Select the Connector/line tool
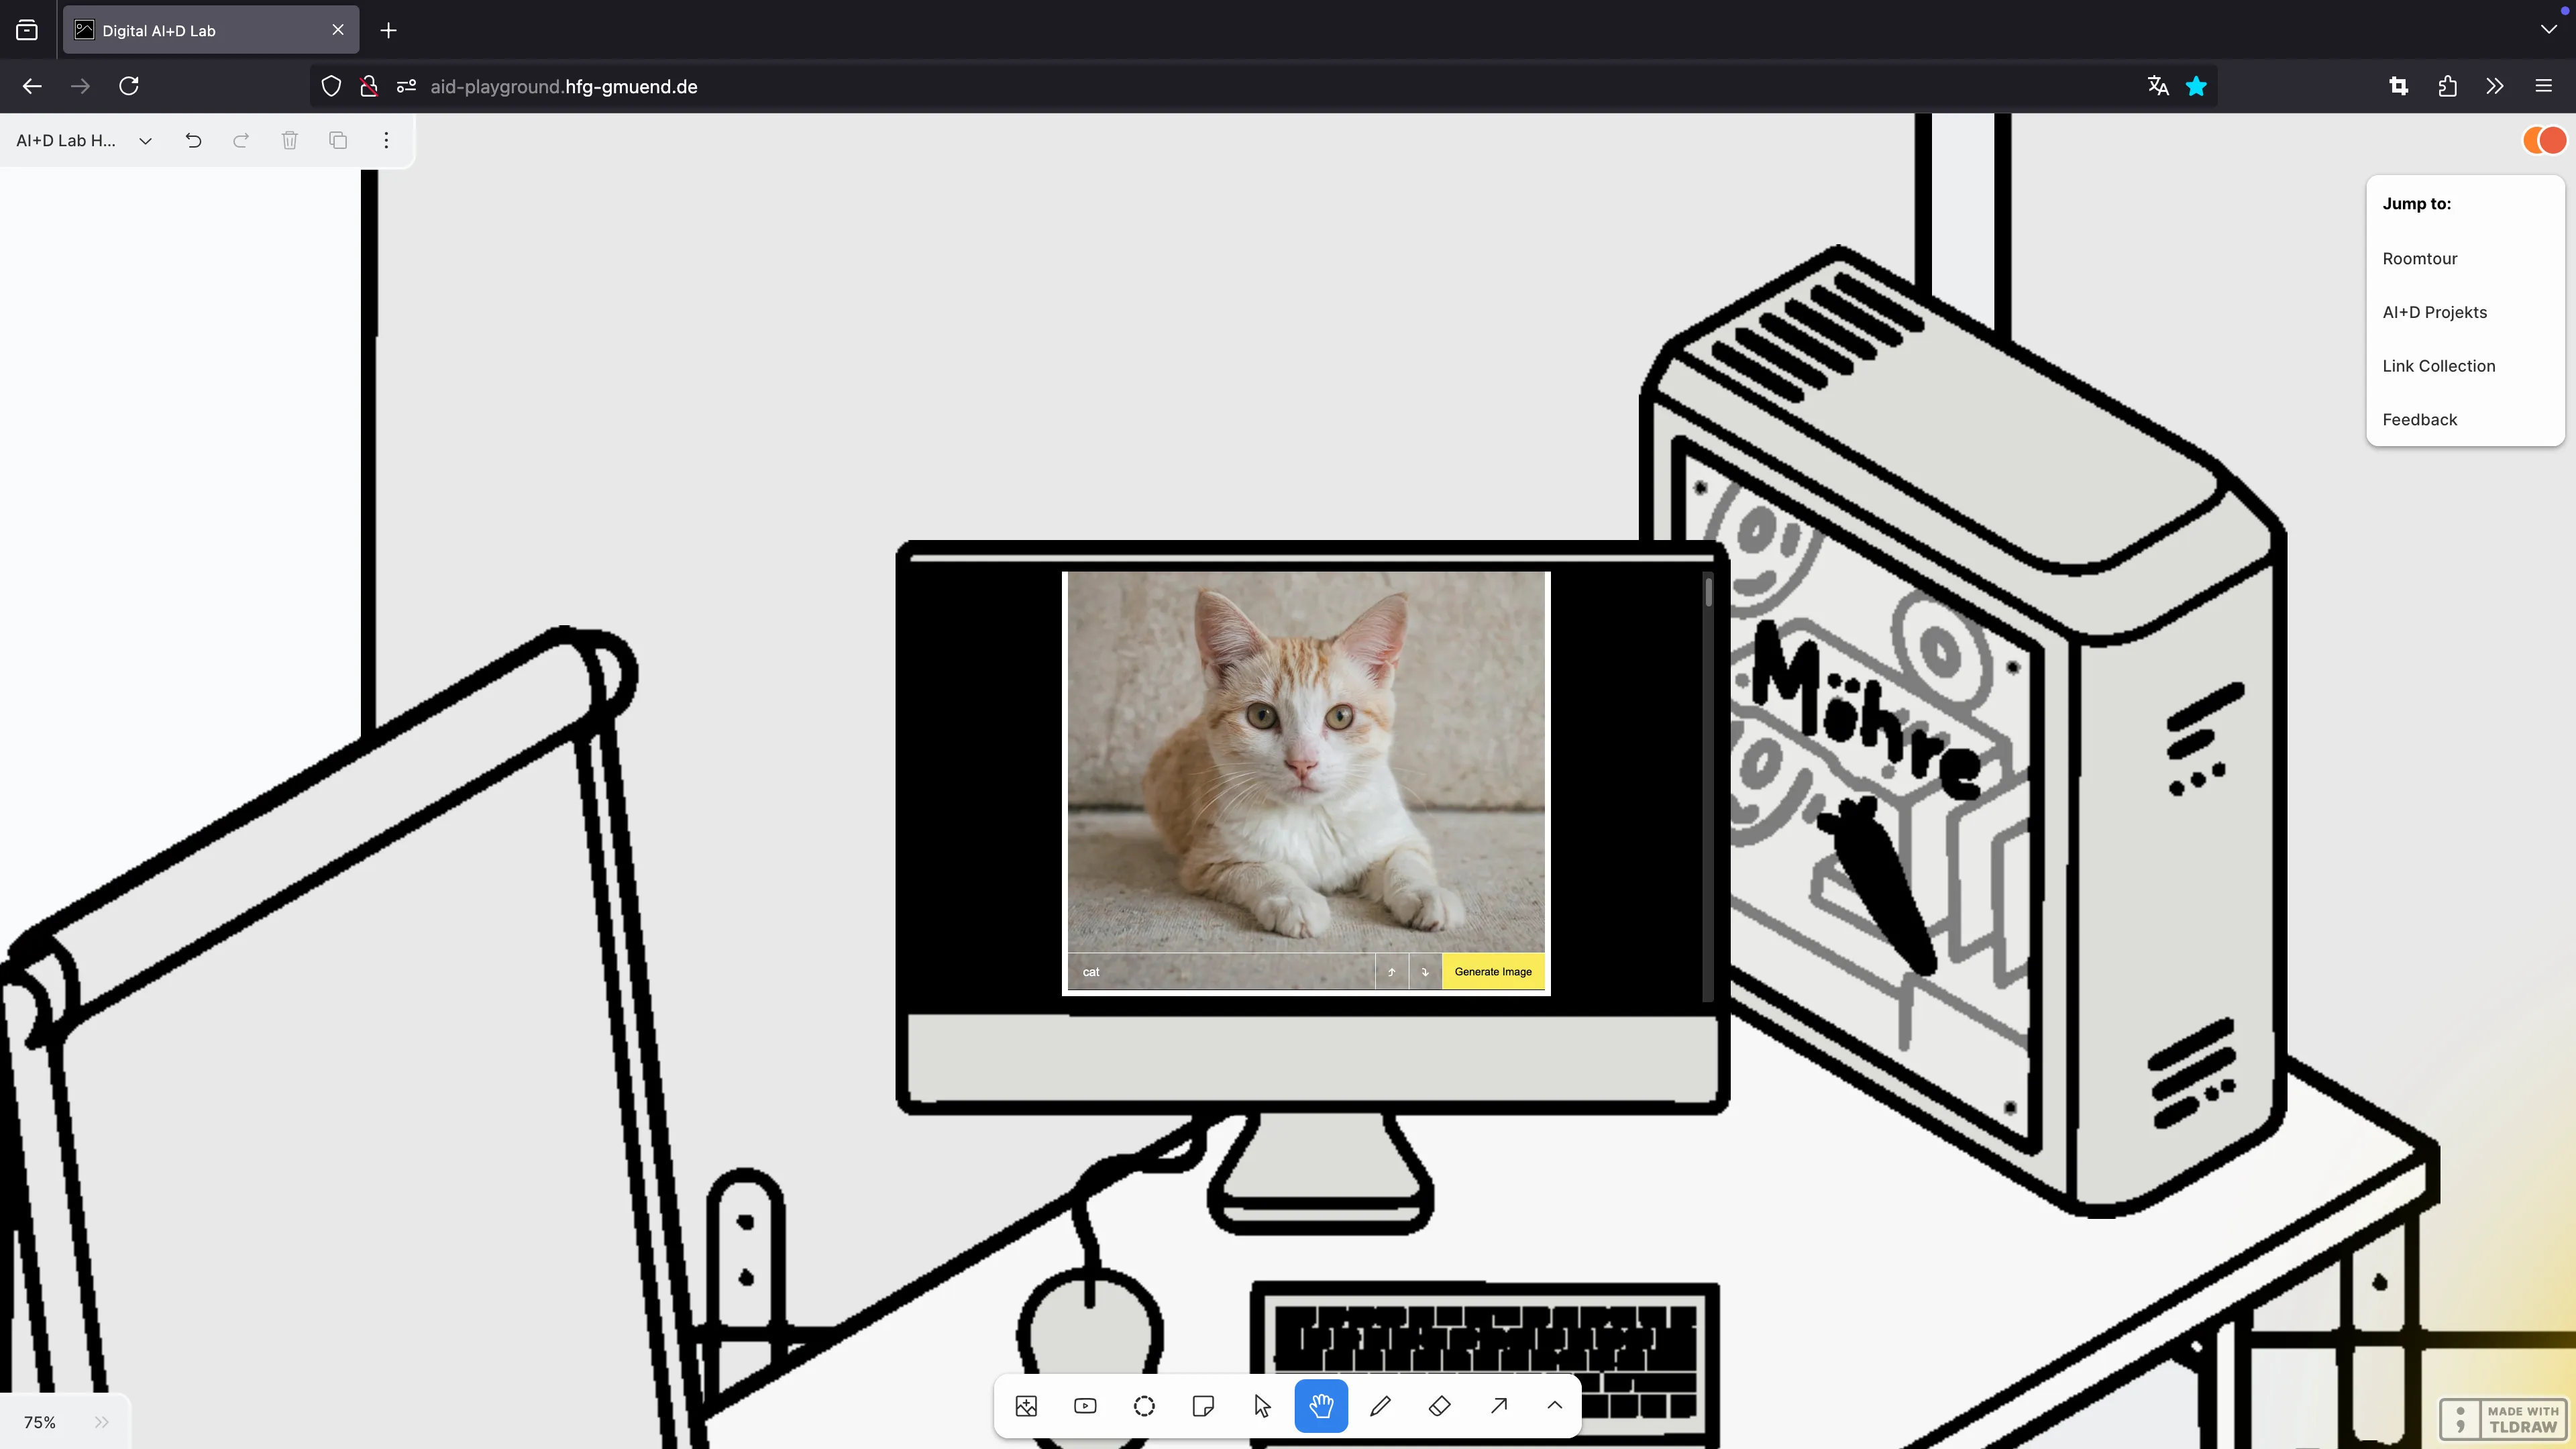 point(1499,1407)
